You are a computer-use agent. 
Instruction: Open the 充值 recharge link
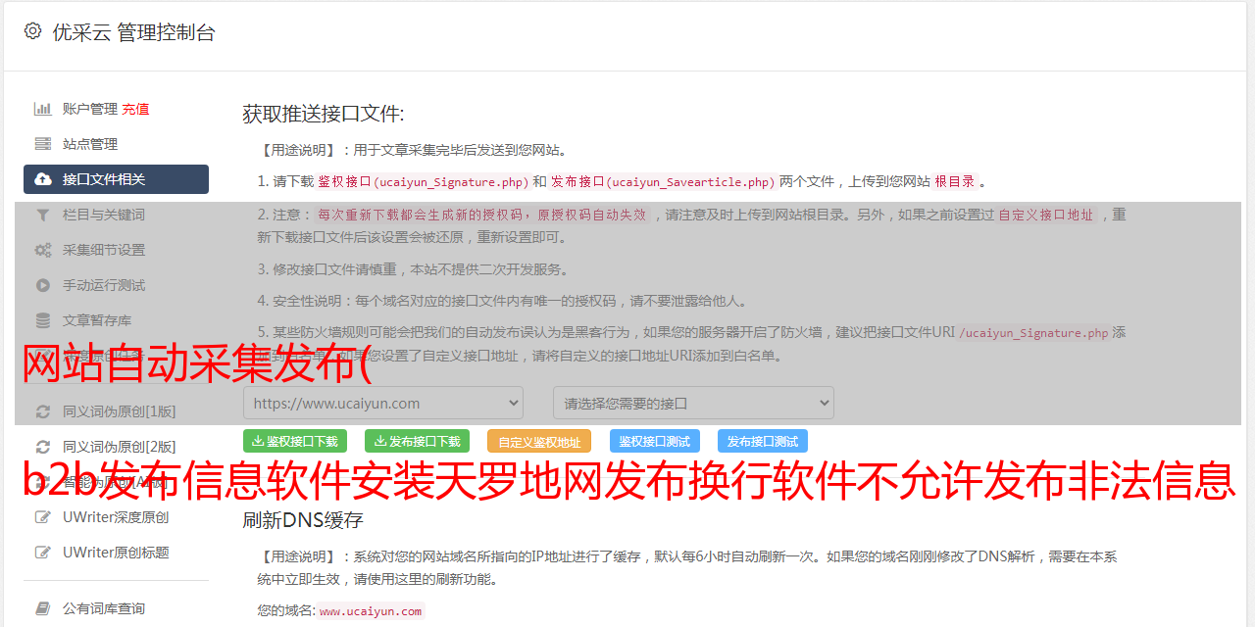point(135,109)
